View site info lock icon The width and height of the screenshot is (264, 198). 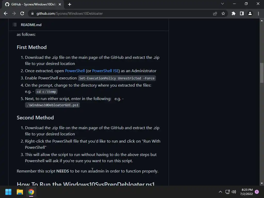[x=32, y=13]
